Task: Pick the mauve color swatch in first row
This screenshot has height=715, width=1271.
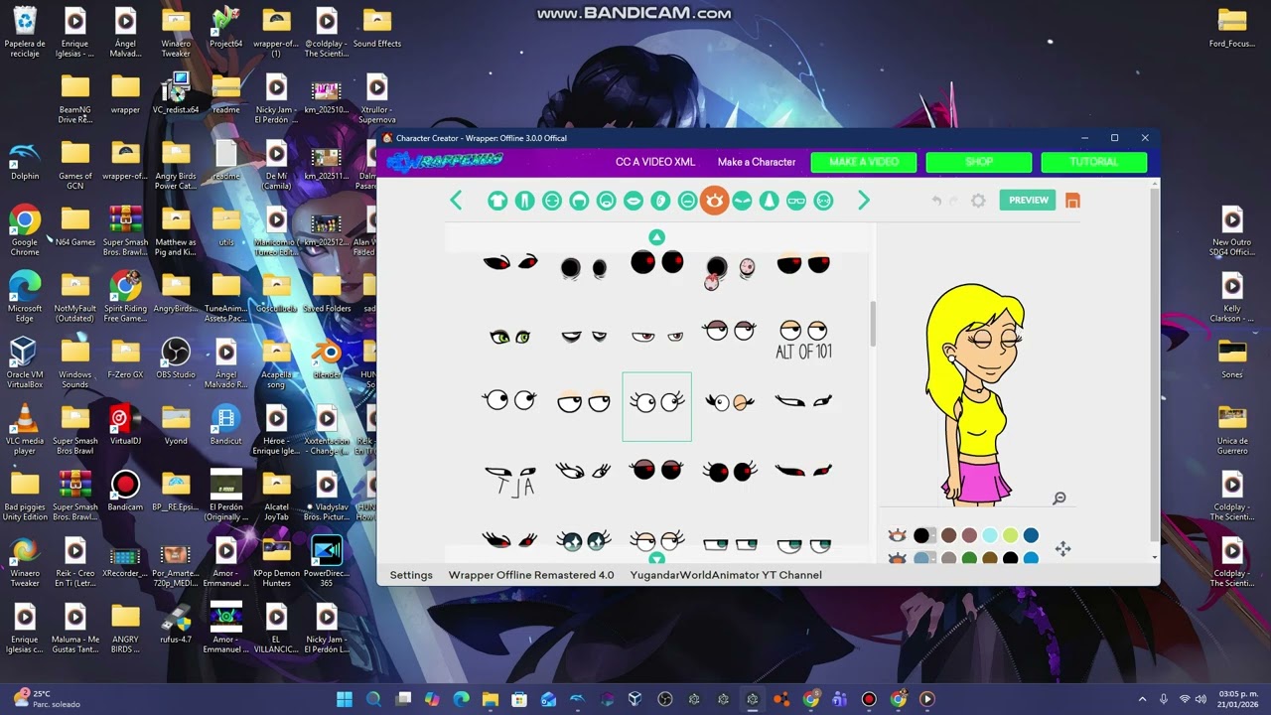Action: pyautogui.click(x=969, y=536)
